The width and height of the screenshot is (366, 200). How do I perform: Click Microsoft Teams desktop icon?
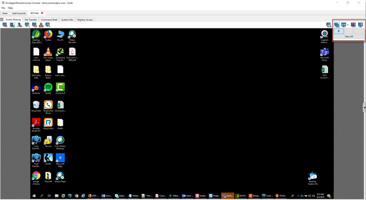(325, 54)
